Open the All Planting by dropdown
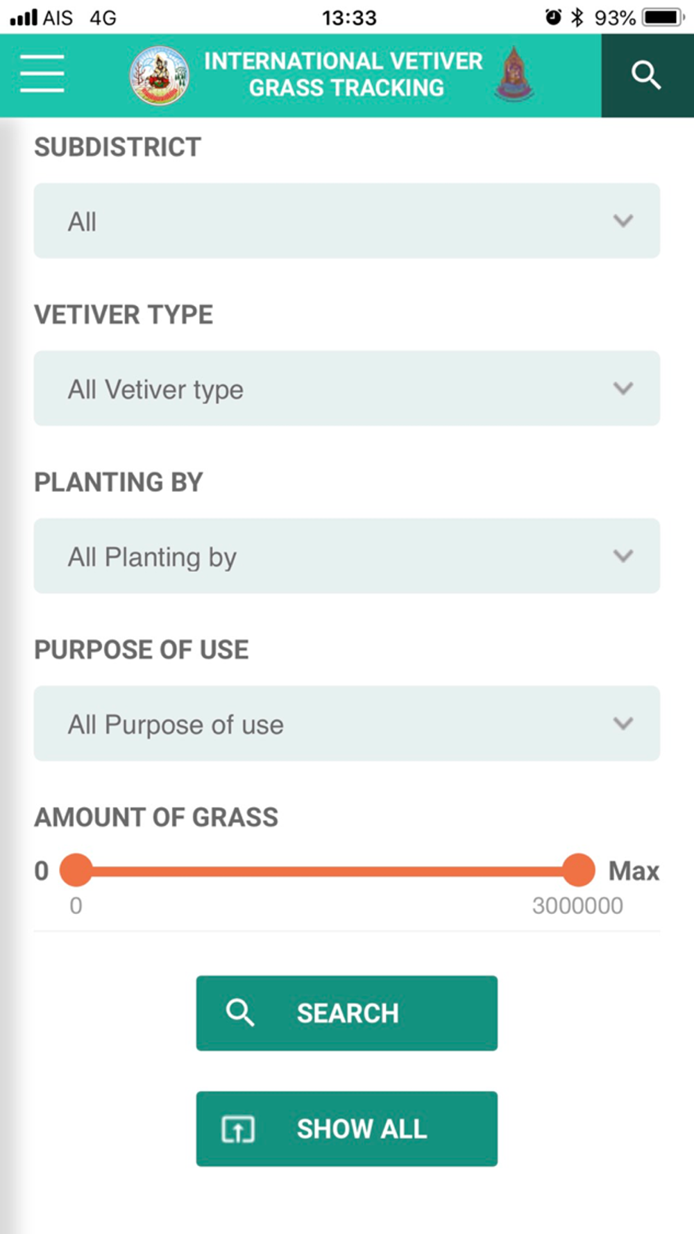694x1234 pixels. coord(347,556)
